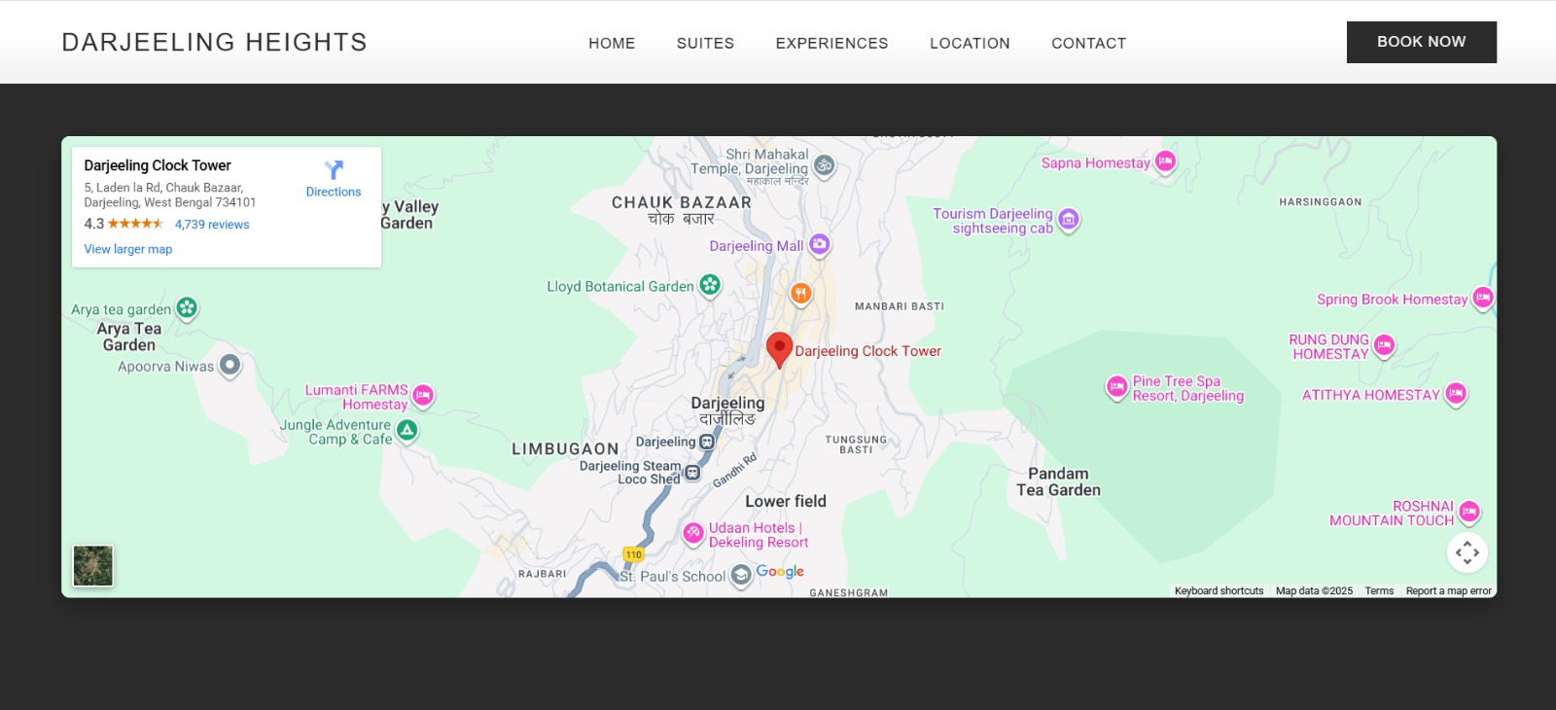This screenshot has height=710, width=1556.
Task: Click the Darjeeling Clock Tower card title
Action: (x=158, y=165)
